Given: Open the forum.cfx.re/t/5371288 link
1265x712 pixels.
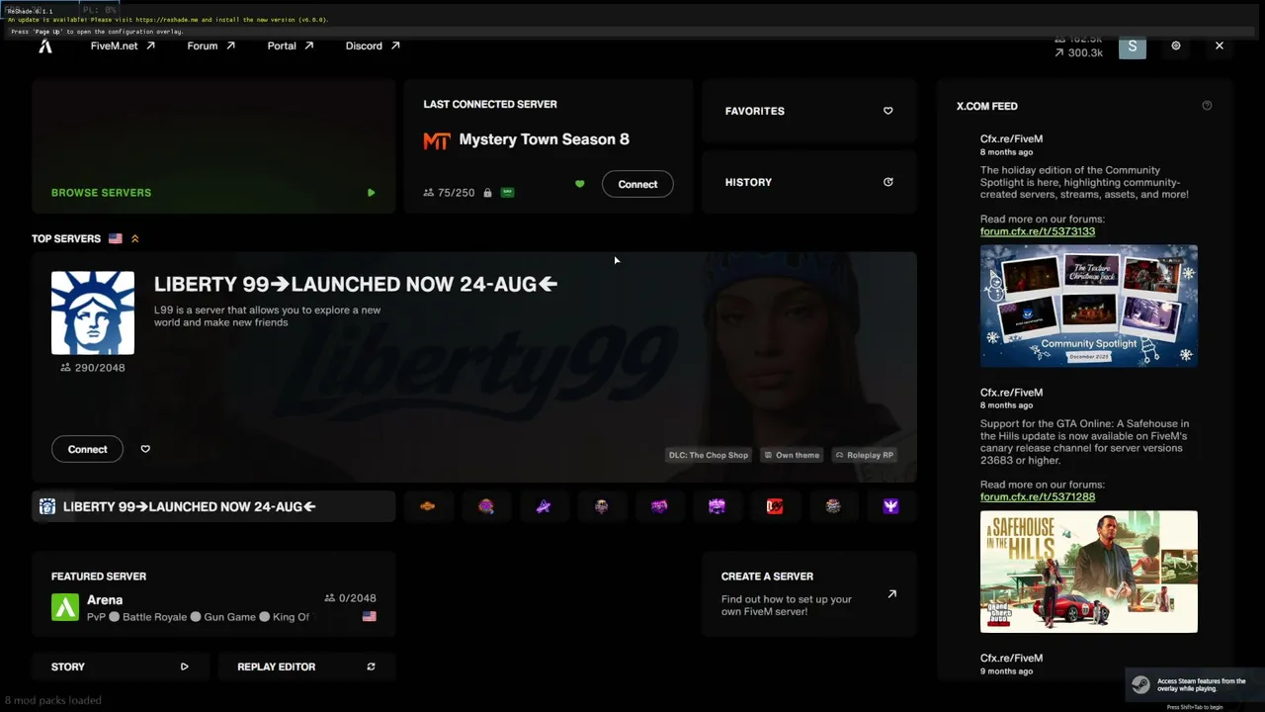Looking at the screenshot, I should [x=1038, y=496].
